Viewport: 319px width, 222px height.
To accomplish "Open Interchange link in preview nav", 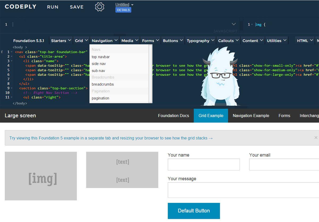I will pyautogui.click(x=309, y=116).
